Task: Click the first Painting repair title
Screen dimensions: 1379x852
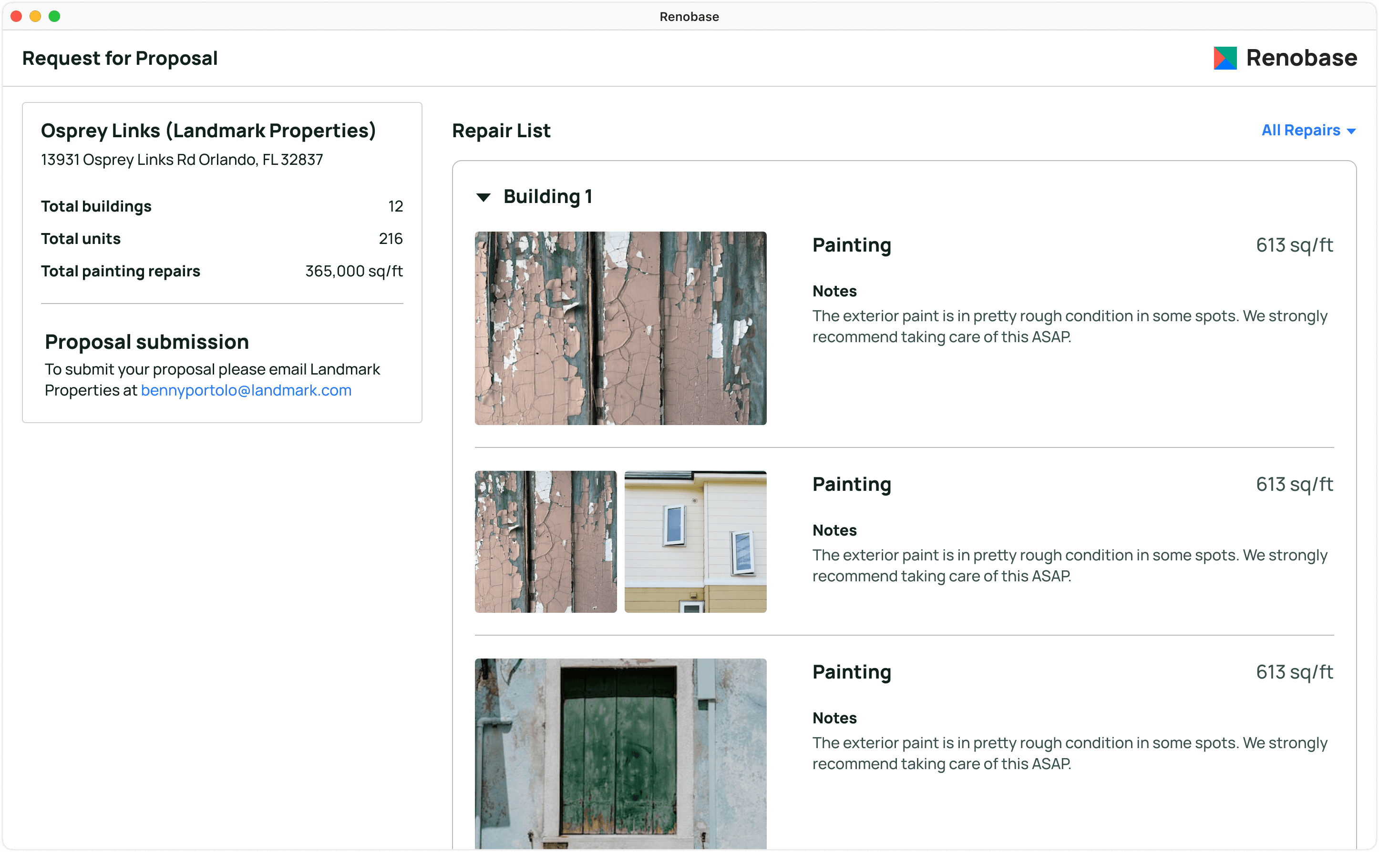Action: point(851,245)
